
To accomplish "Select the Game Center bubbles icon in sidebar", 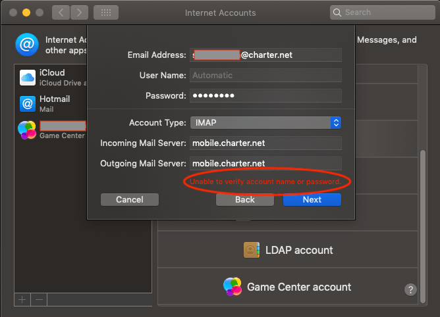I will coord(27,130).
